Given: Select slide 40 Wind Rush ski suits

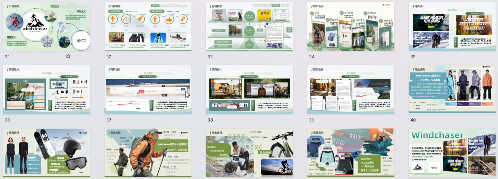Looking at the screenshot, I should tap(452, 90).
